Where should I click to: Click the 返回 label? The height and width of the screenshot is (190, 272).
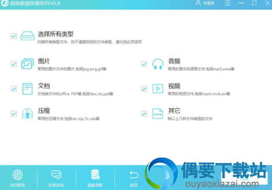pyautogui.click(x=134, y=185)
